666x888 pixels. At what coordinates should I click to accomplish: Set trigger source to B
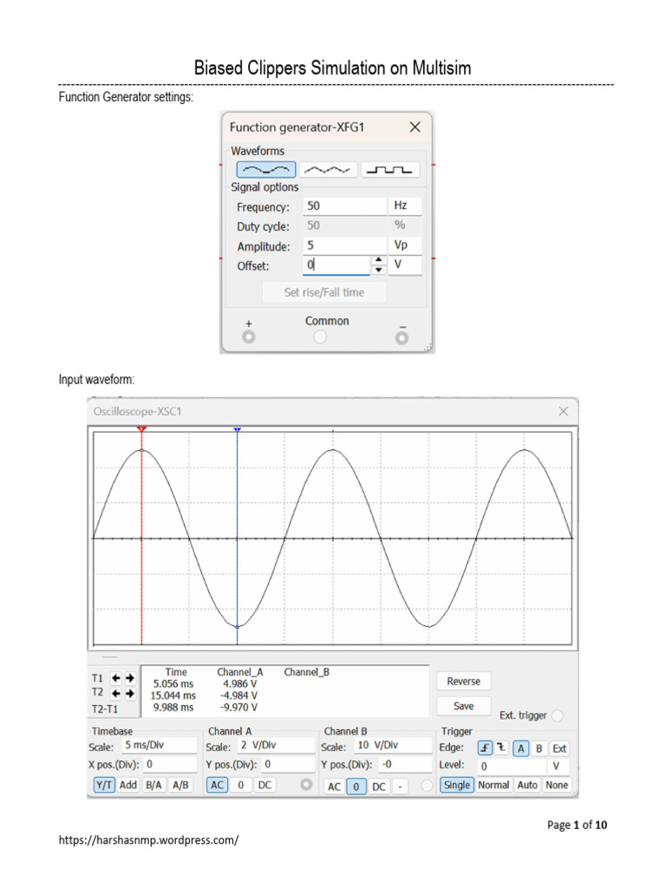[539, 748]
